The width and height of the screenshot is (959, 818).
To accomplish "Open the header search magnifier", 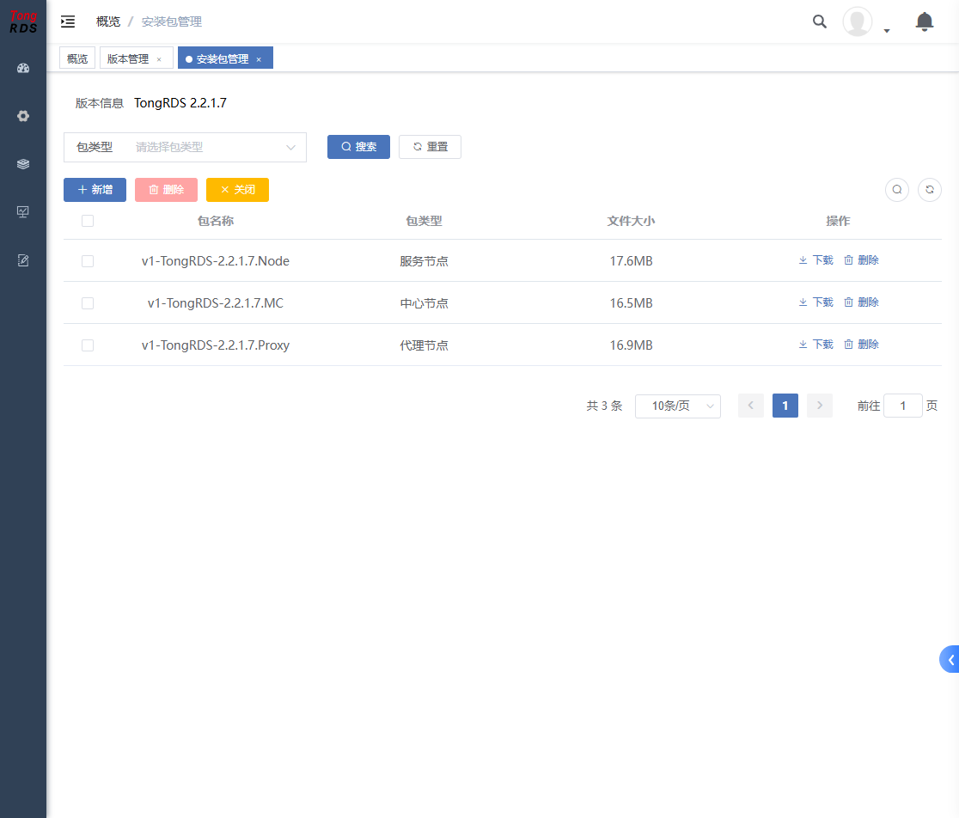I will [820, 22].
